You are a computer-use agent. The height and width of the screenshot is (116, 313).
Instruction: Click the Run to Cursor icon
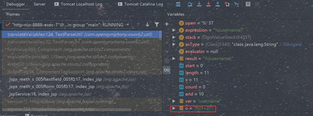click(x=236, y=4)
